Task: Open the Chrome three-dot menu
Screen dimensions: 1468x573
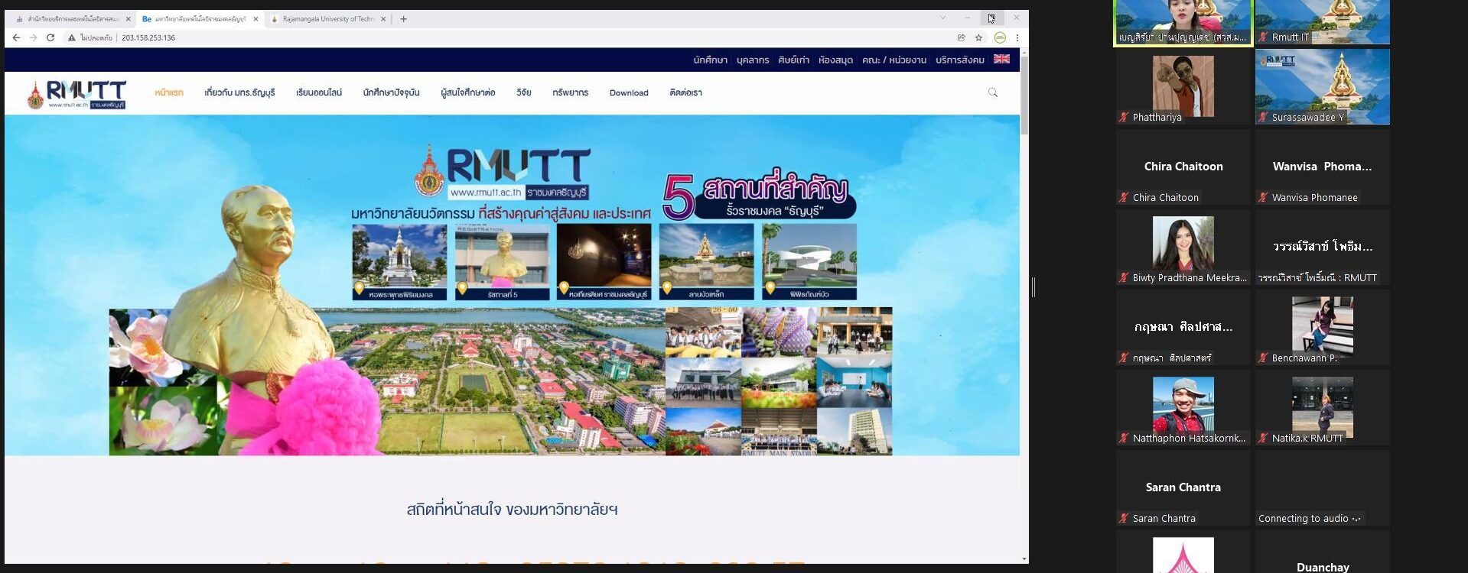Action: [1017, 37]
